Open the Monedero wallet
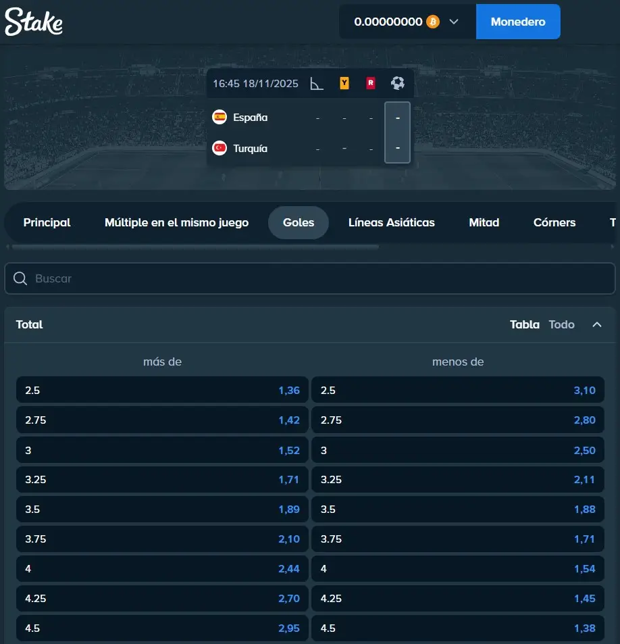 (x=518, y=22)
